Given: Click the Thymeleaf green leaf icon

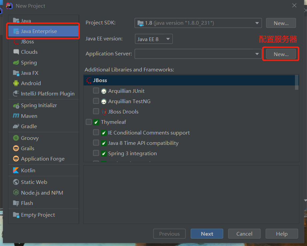Looking at the screenshot, I should pyautogui.click(x=96, y=122).
